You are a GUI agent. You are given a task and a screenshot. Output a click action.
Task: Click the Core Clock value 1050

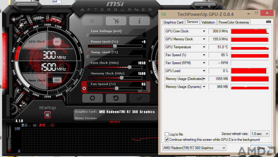142,63
